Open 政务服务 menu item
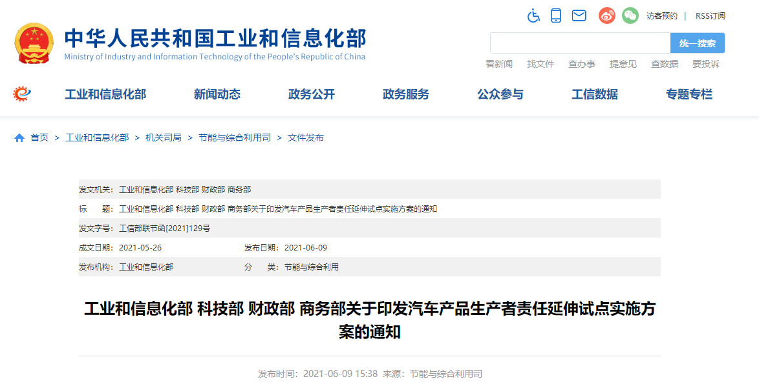This screenshot has width=759, height=388. click(x=405, y=94)
